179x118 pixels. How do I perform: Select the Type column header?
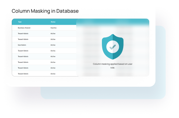(x=20, y=22)
